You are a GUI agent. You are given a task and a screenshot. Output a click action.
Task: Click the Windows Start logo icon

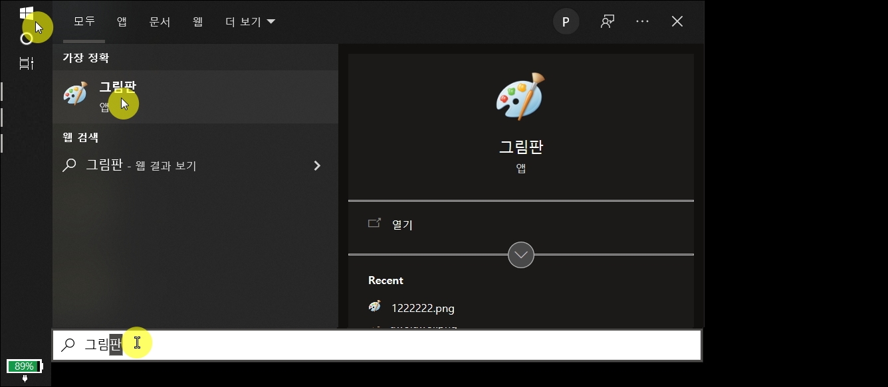coord(27,13)
